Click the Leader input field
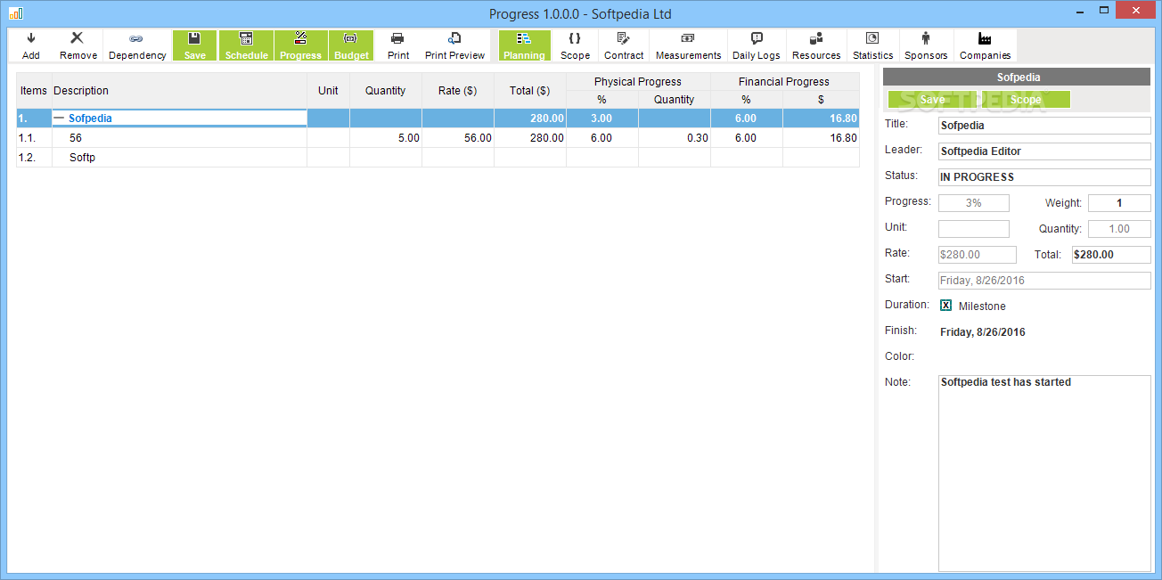 click(1044, 151)
